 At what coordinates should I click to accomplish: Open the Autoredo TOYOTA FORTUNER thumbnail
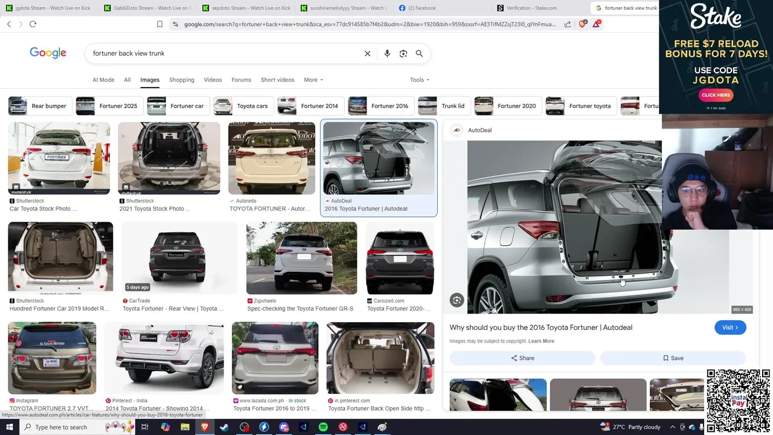(272, 158)
